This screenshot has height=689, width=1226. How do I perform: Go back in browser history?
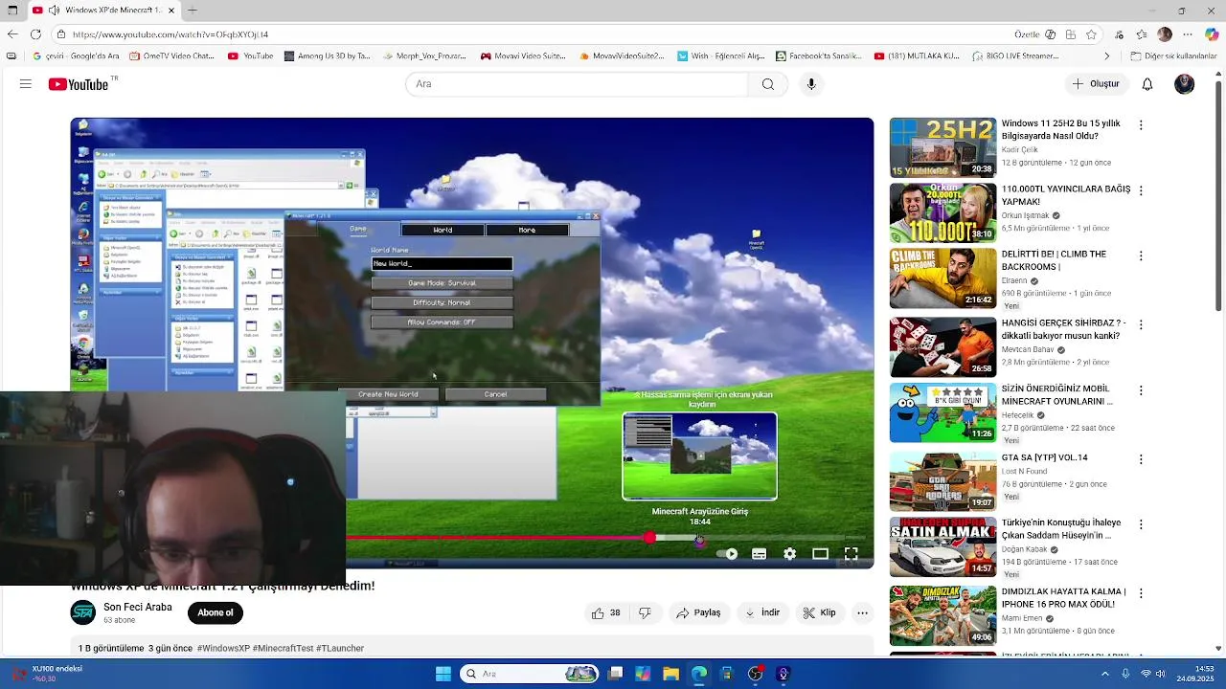(x=11, y=34)
